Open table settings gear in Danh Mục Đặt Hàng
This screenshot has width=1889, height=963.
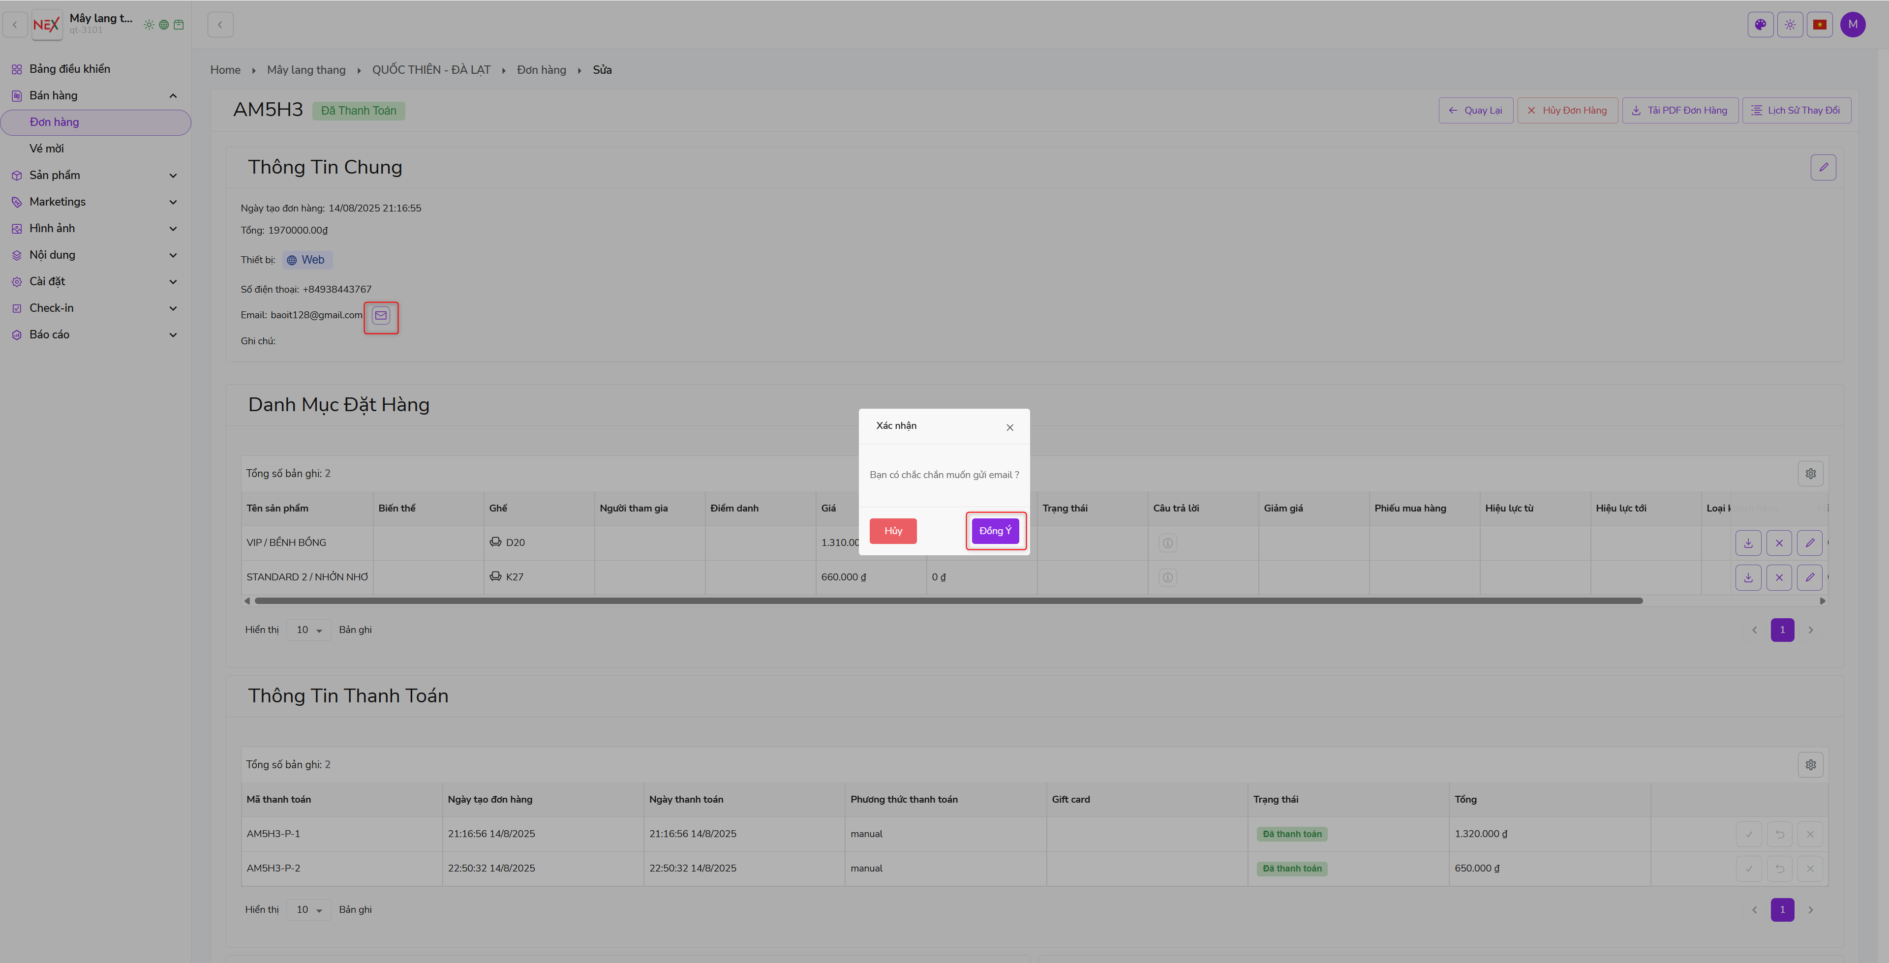(x=1810, y=474)
